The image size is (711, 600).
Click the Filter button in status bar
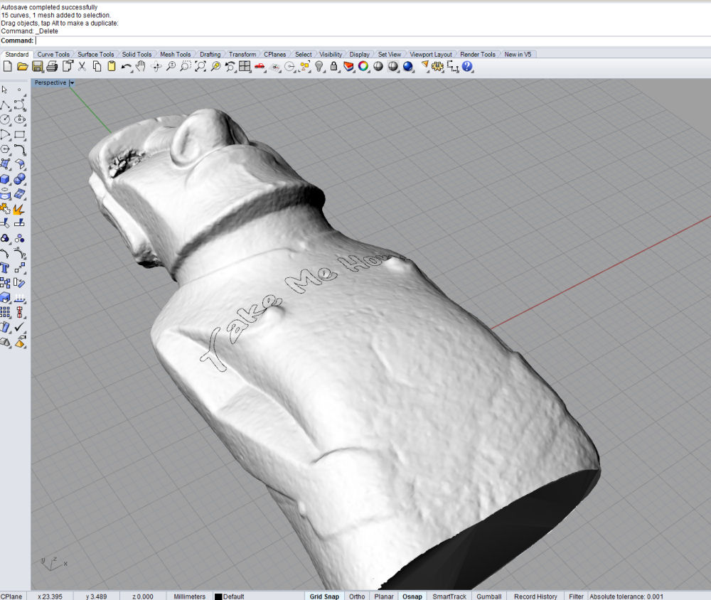point(576,596)
